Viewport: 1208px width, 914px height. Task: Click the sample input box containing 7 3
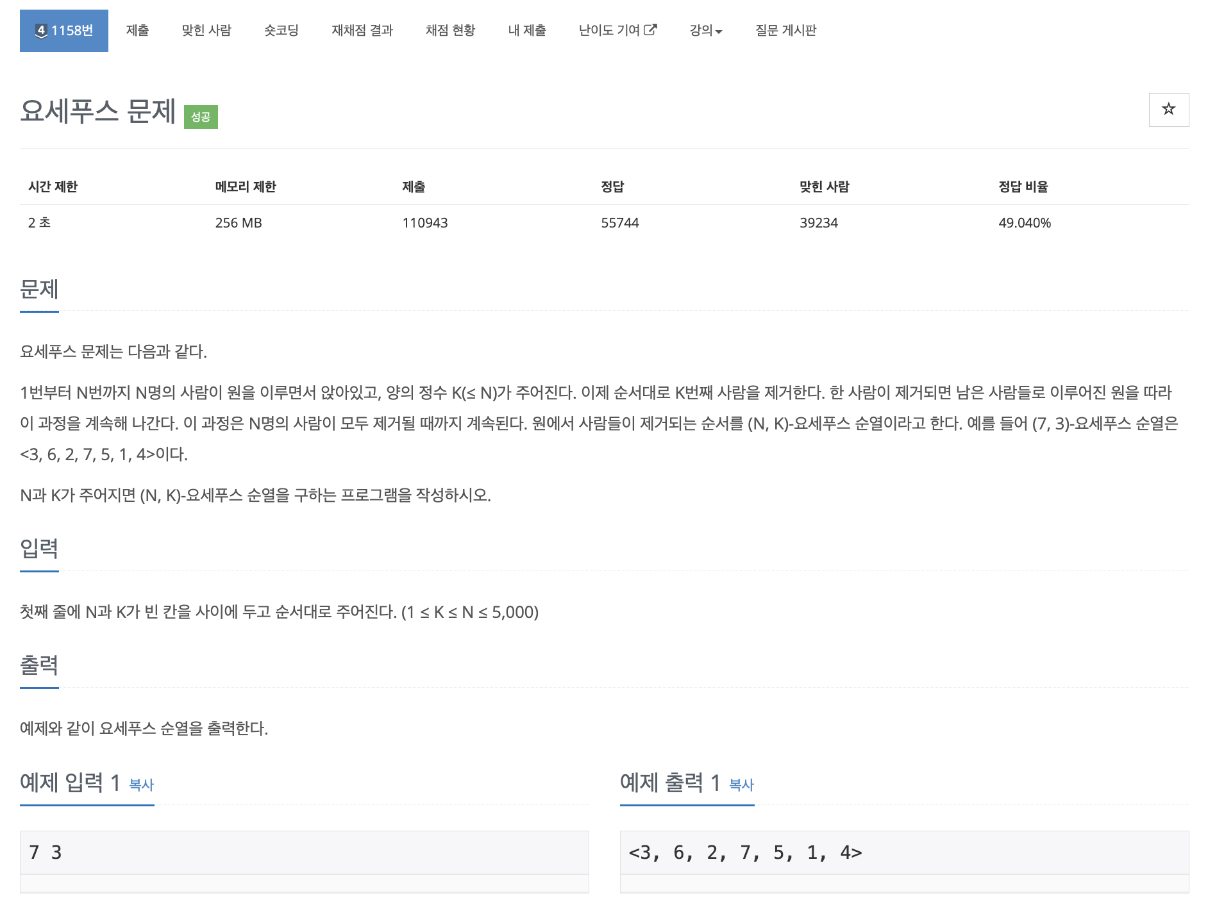(x=304, y=852)
